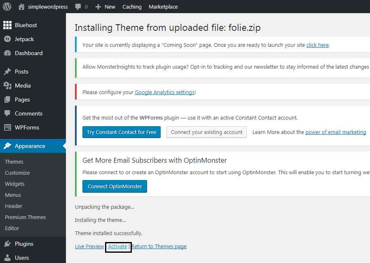Screen dimensions: 370x263
Task: Click the Media icon in sidebar
Action: pyautogui.click(x=7, y=85)
